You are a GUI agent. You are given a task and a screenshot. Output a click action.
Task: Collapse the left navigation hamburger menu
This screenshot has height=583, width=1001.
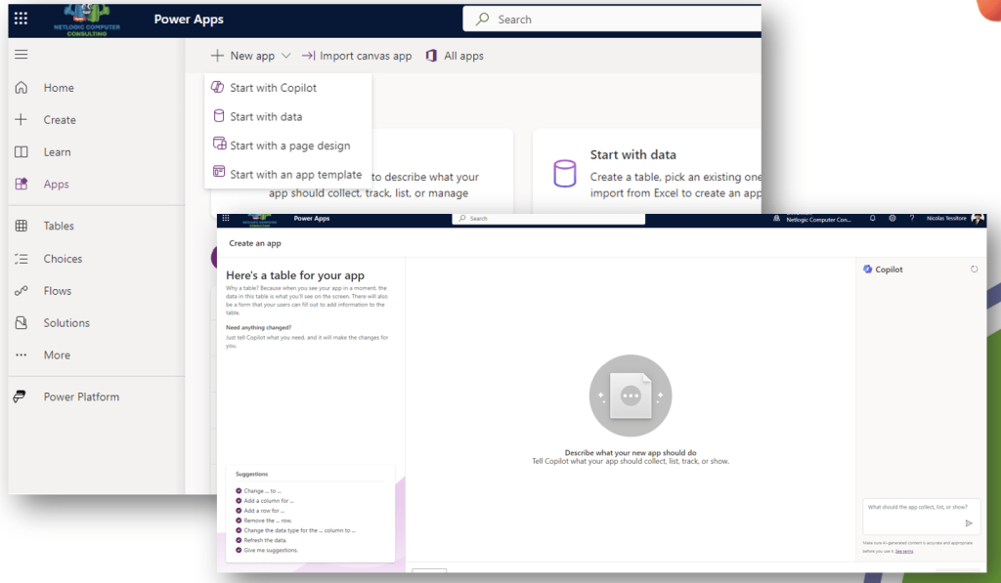(21, 55)
